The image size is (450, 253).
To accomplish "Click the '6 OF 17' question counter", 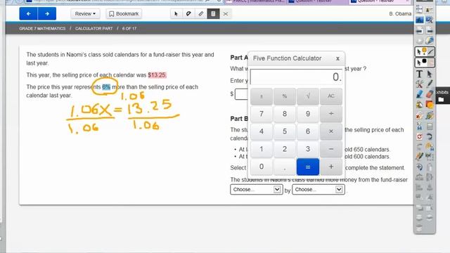I will (x=129, y=28).
